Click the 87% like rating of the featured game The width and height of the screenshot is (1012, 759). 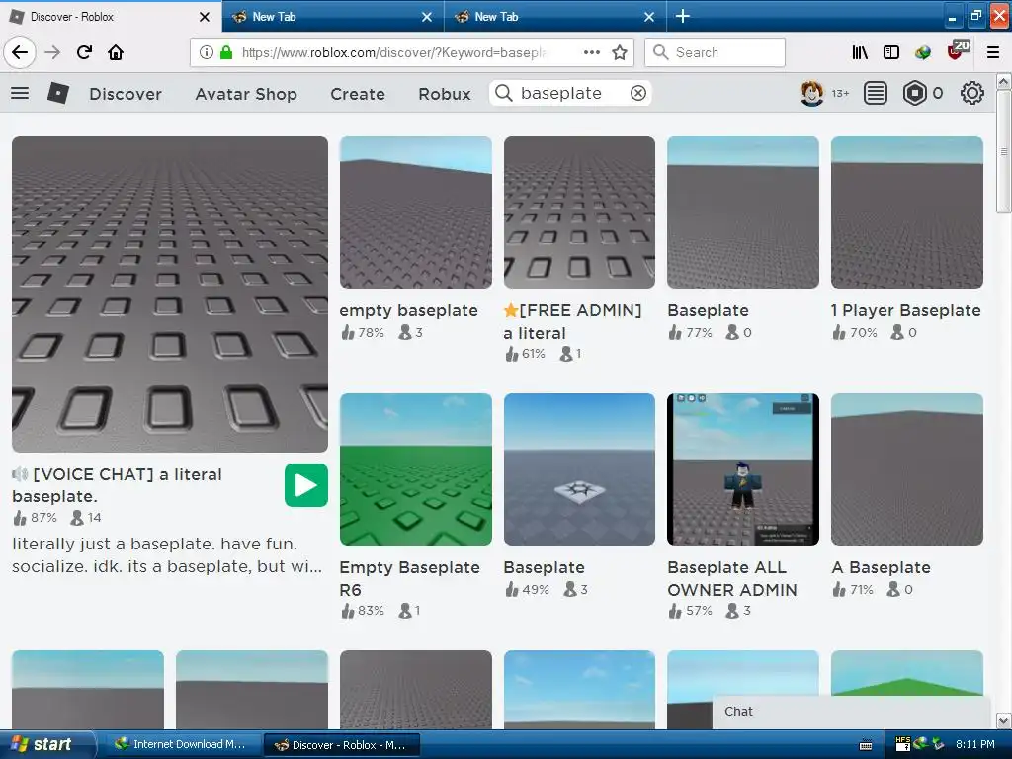coord(35,518)
